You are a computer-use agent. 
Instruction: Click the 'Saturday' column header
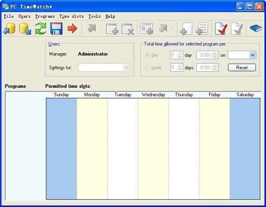[245, 95]
